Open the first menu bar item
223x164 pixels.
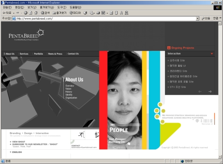7,7
